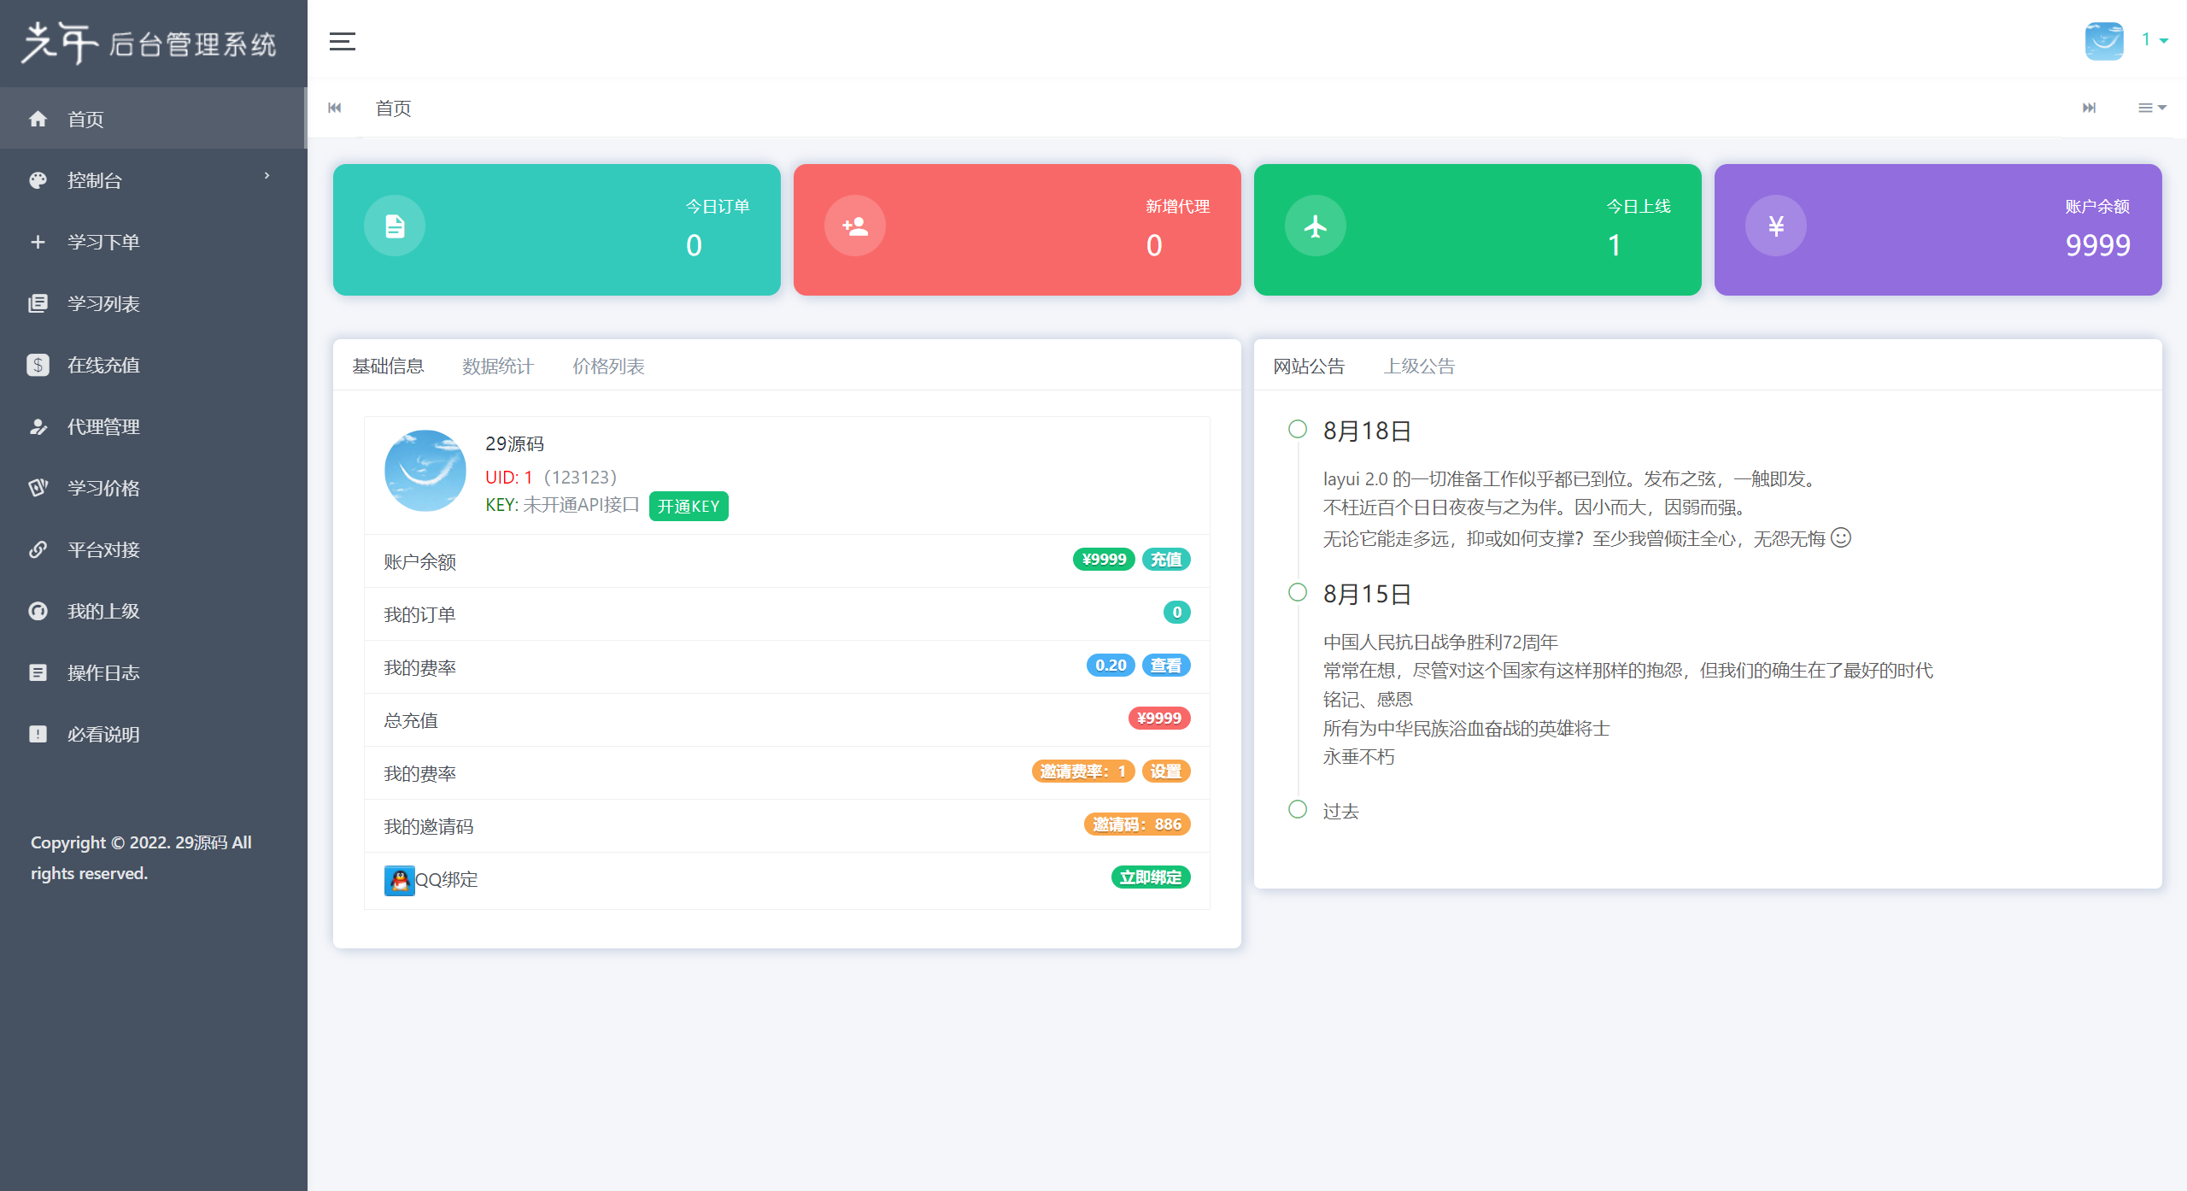This screenshot has height=1191, width=2187.
Task: Click the 立即绑定 QQ binding button
Action: (1150, 877)
